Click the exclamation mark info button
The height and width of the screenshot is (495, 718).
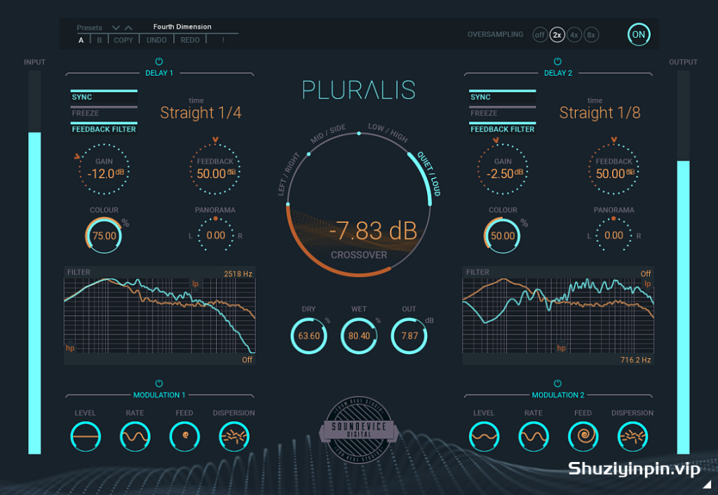223,40
